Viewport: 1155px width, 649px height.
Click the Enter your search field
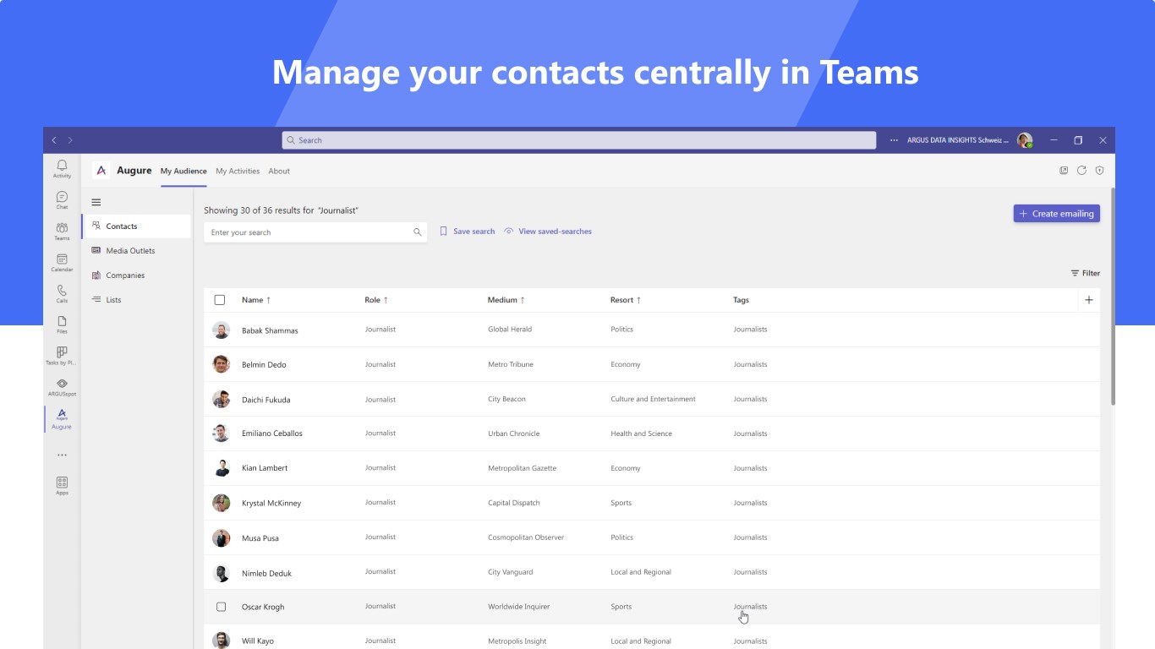coord(315,232)
